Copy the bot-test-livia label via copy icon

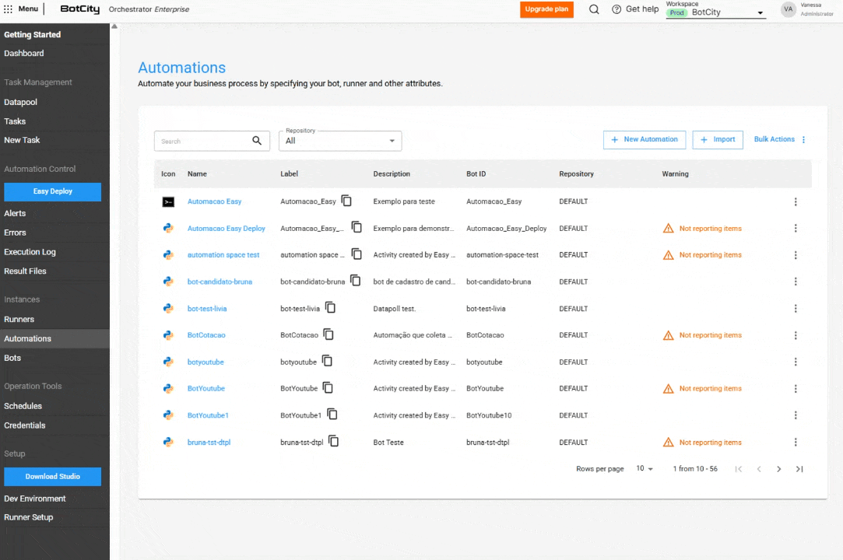(x=330, y=306)
